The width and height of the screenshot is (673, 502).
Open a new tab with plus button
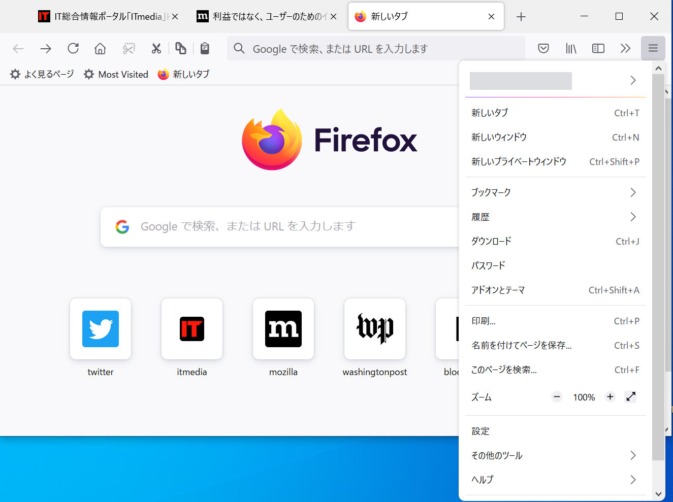click(521, 17)
